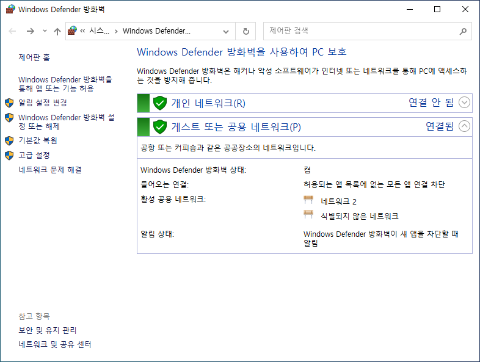
Task: Click the title bar firewall app icon
Action: (10, 9)
